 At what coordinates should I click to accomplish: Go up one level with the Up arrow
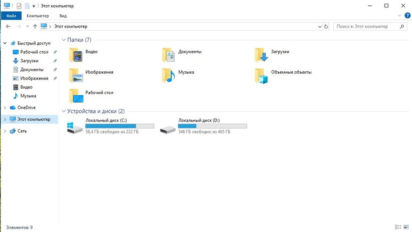click(35, 26)
